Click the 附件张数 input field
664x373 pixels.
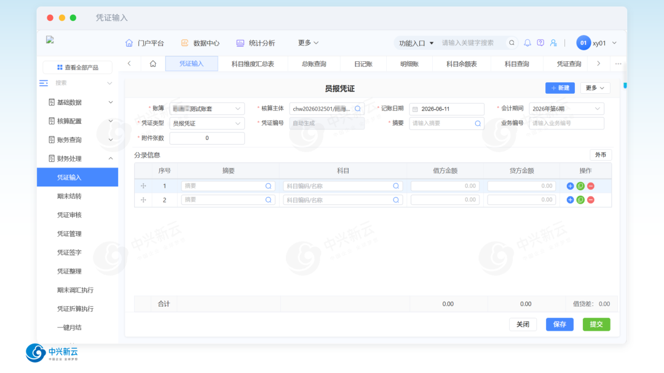point(207,138)
